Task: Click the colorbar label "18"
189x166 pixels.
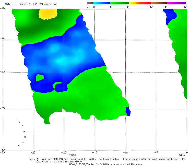Action: 110,7
